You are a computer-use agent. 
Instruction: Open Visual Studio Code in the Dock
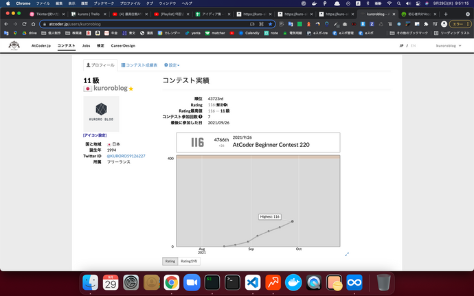pos(253,283)
